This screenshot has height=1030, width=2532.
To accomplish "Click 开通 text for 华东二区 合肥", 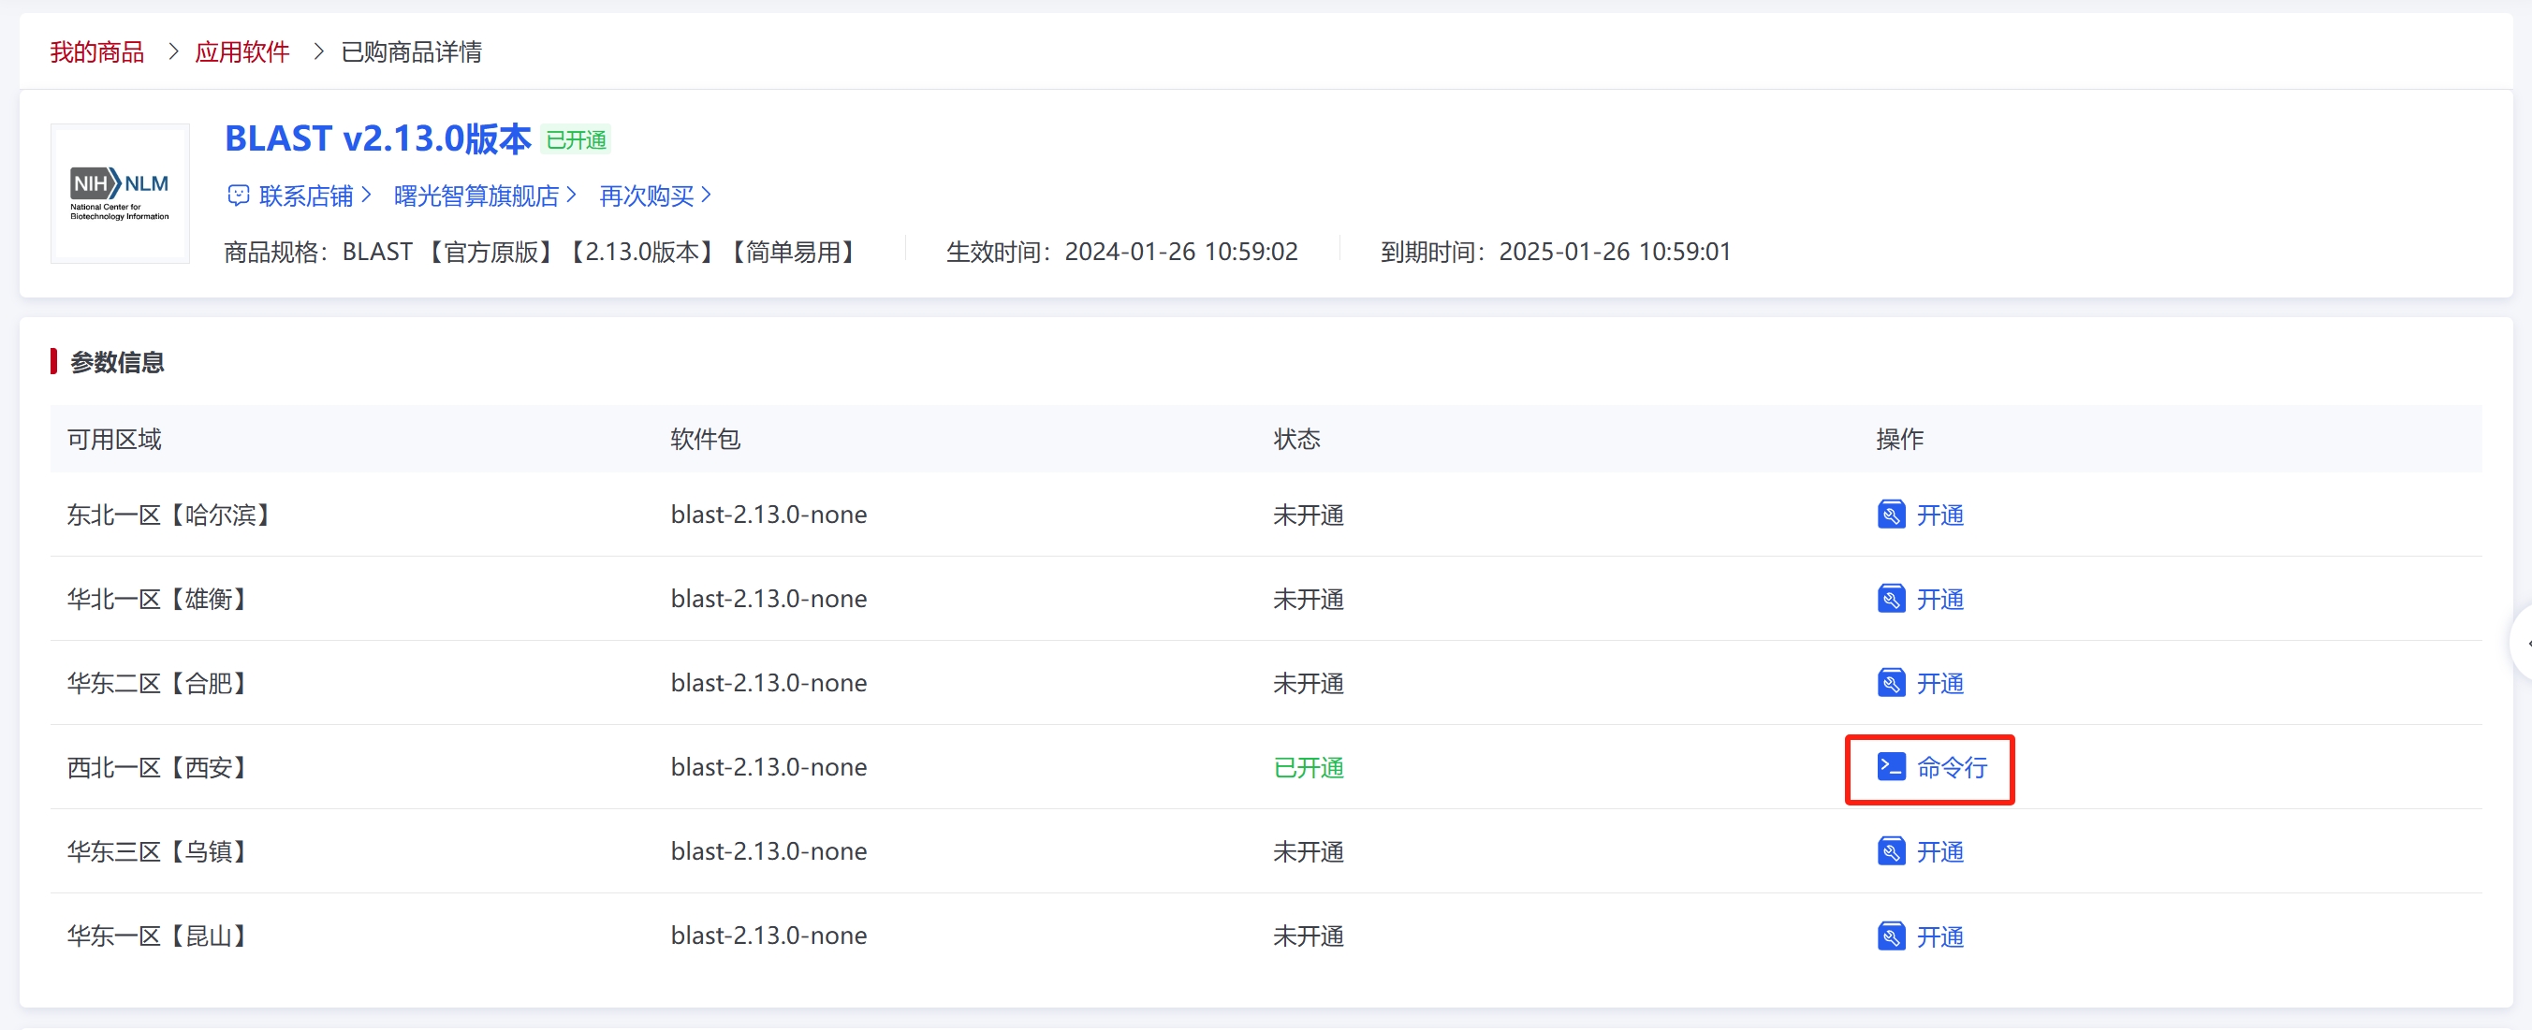I will (x=1939, y=683).
